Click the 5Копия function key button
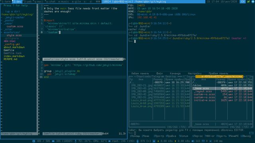255x143 pixels. [x=183, y=136]
